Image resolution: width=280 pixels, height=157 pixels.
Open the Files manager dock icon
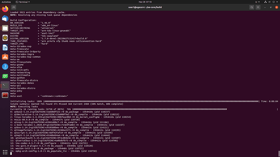coord(5,28)
